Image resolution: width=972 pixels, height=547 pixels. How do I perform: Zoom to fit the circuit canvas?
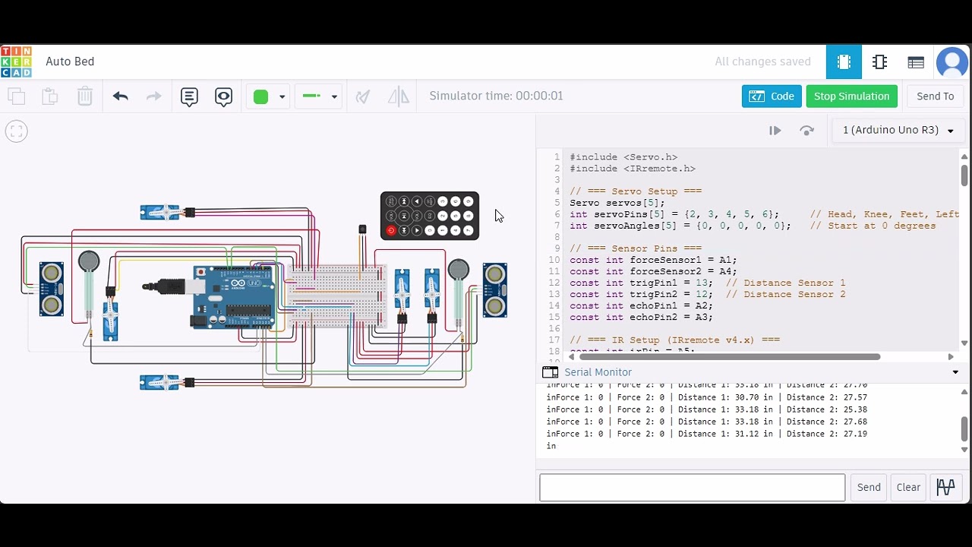(x=16, y=131)
